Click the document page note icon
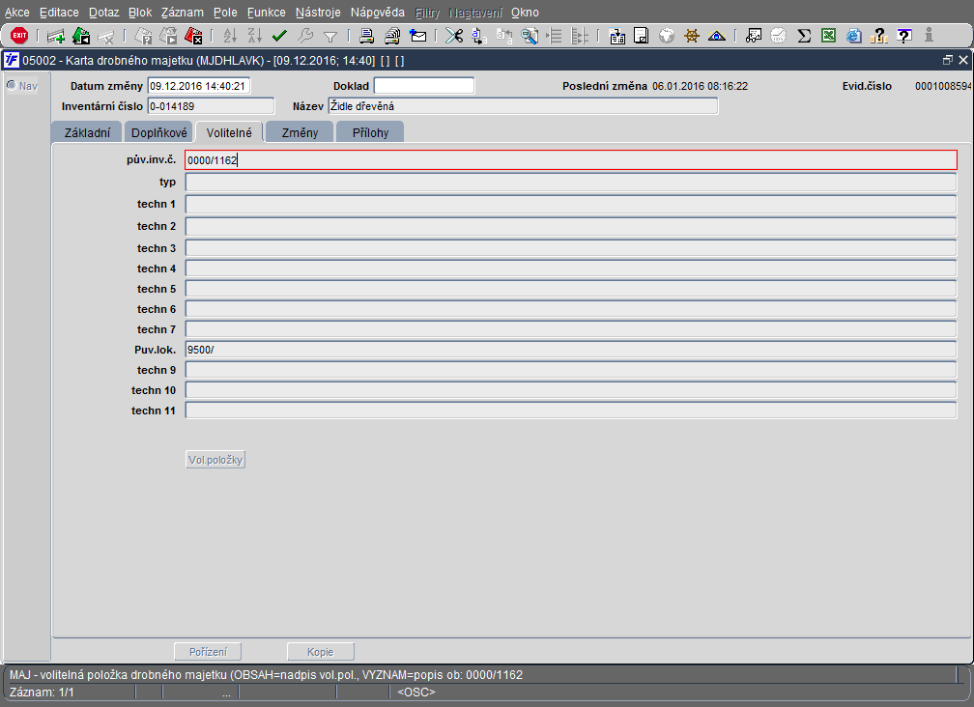974x707 pixels. pyautogui.click(x=641, y=36)
